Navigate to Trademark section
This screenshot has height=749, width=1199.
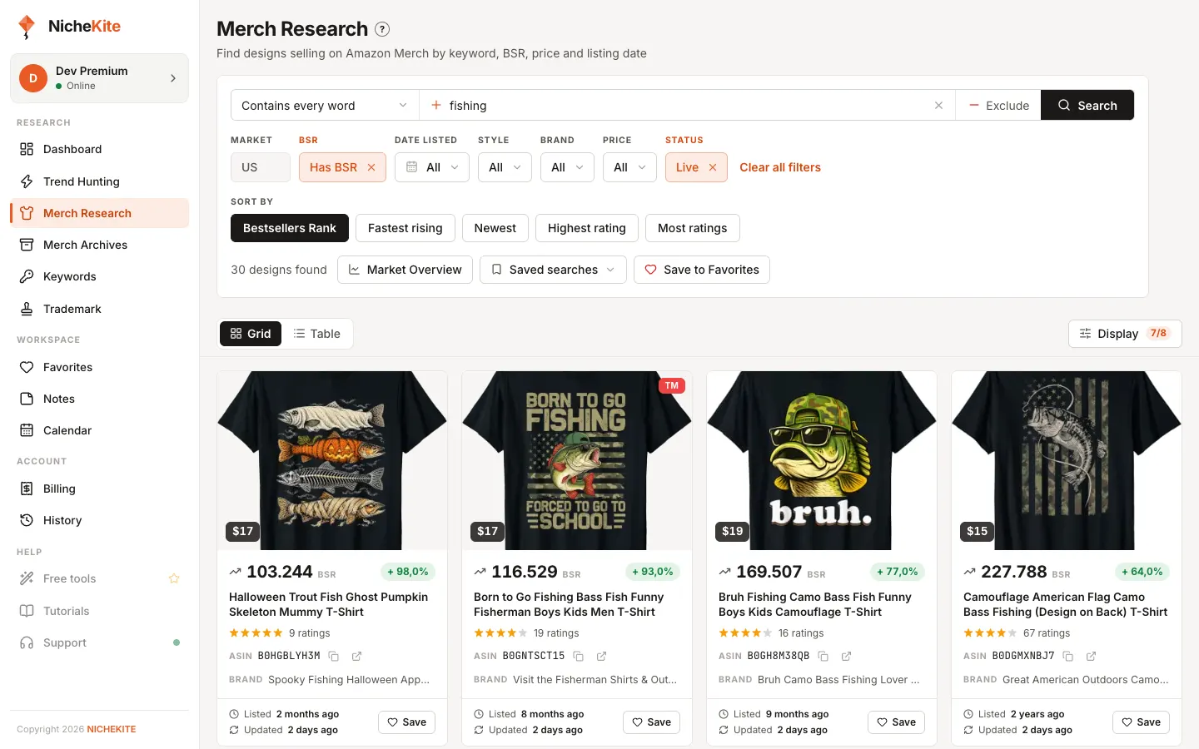[x=99, y=309]
